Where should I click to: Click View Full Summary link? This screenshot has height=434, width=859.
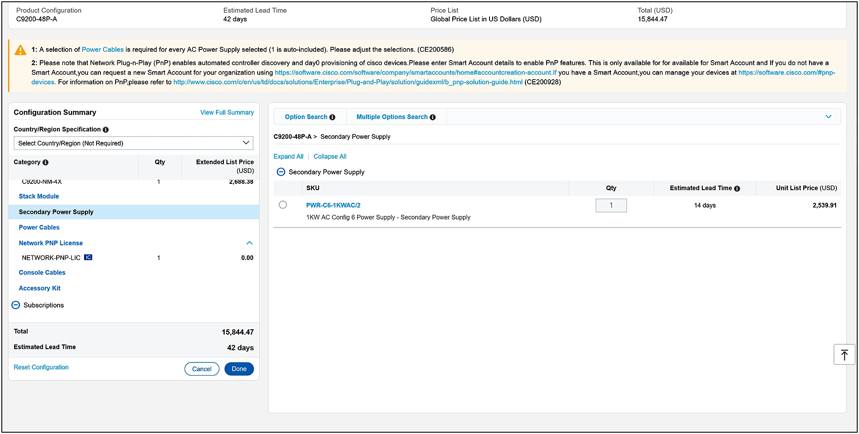click(x=227, y=113)
